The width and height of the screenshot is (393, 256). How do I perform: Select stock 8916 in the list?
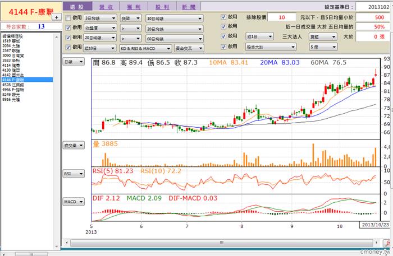tap(27, 100)
